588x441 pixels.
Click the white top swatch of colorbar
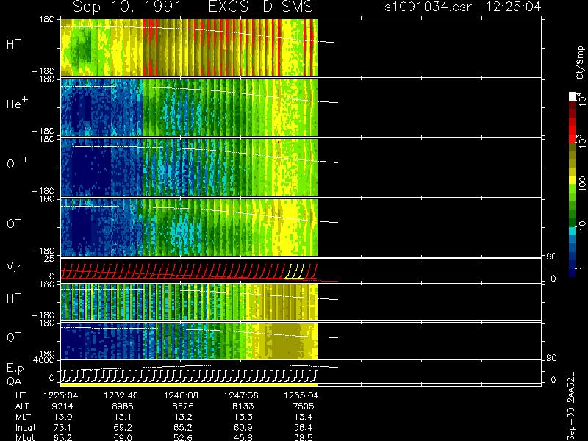pos(573,96)
